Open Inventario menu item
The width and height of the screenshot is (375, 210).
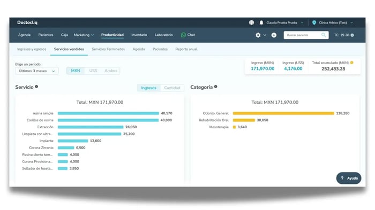point(139,35)
